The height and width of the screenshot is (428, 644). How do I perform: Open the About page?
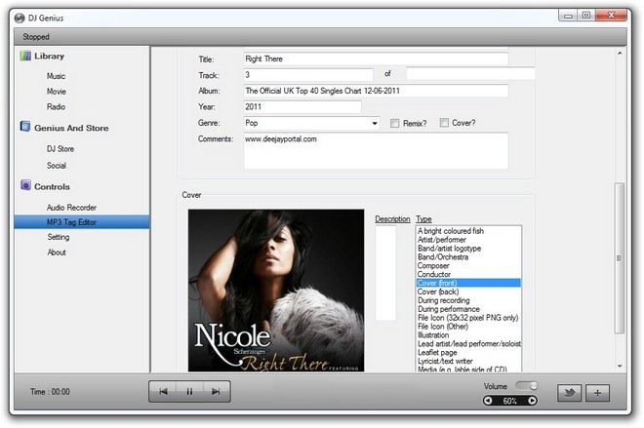click(57, 253)
